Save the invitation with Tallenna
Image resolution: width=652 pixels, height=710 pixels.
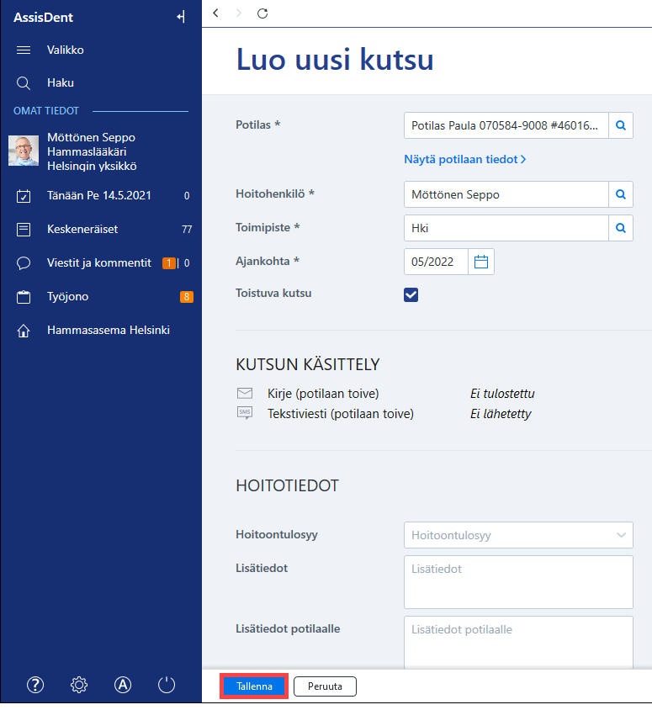(x=254, y=686)
